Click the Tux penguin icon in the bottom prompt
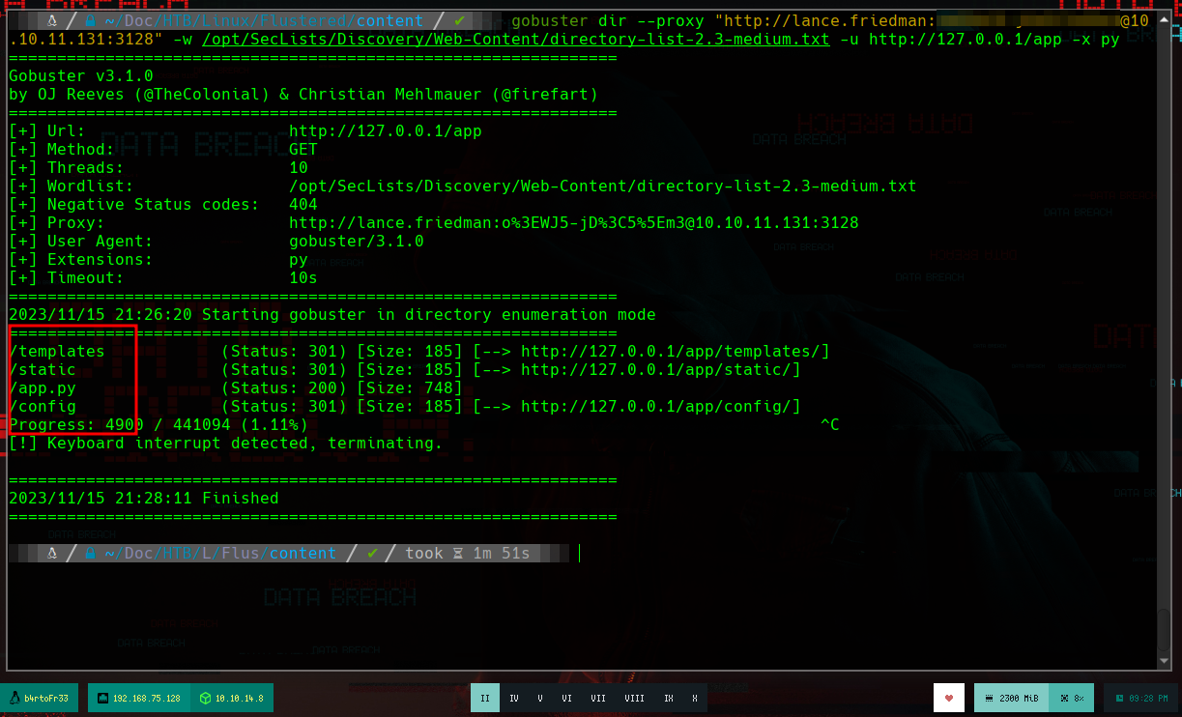The image size is (1182, 717). coord(52,554)
